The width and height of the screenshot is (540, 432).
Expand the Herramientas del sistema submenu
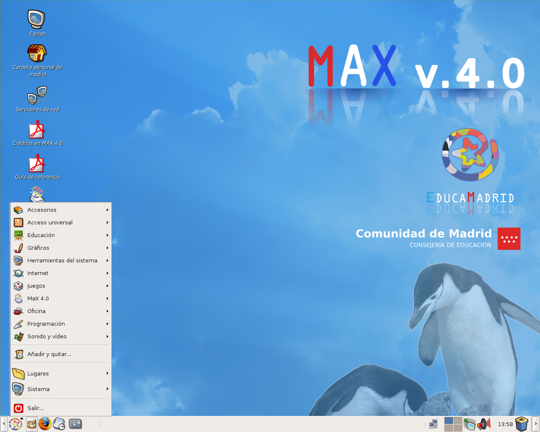(x=108, y=261)
